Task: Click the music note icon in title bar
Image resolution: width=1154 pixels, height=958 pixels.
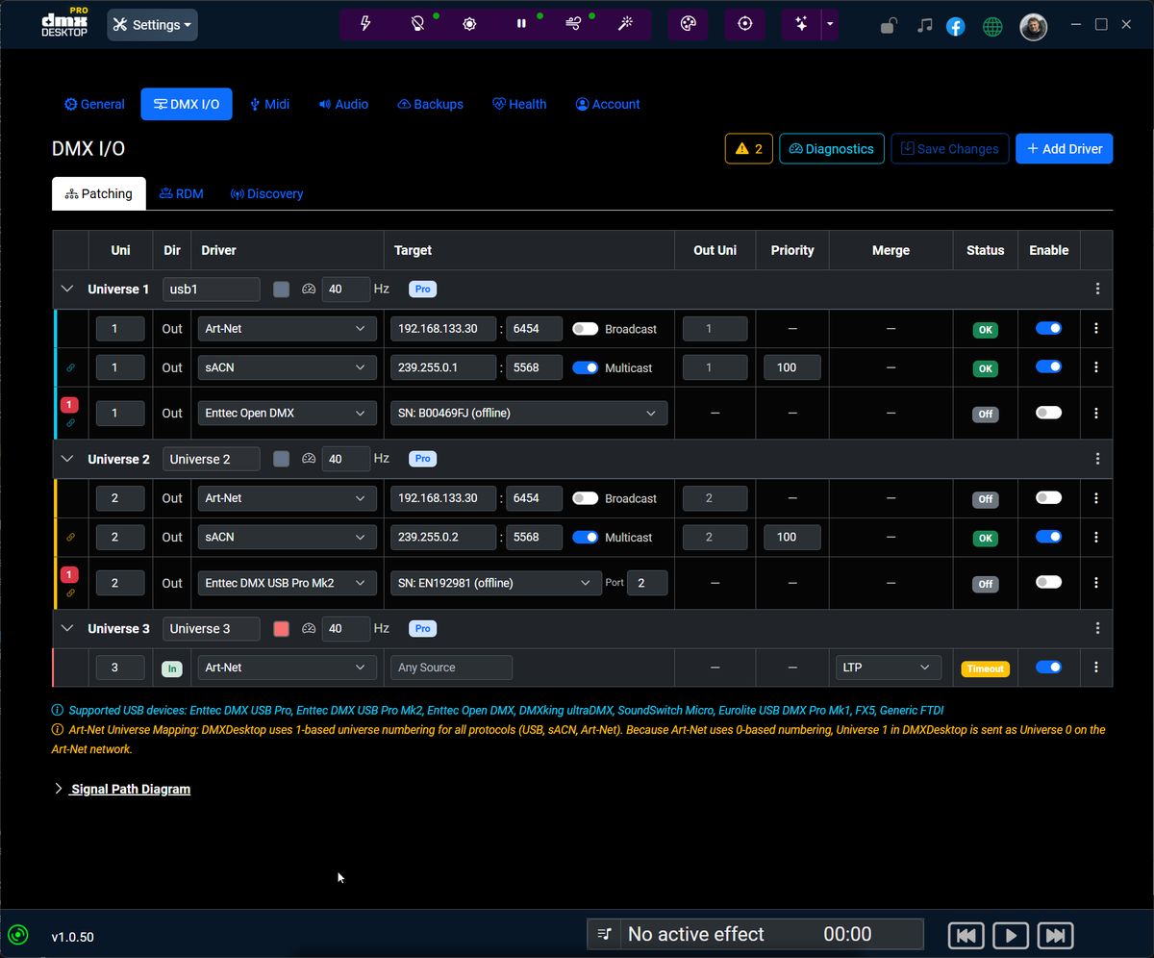Action: coord(924,26)
